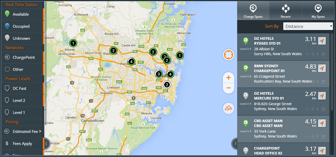
Task: Click the green pin for Rydges SYD 01
Action: pyautogui.click(x=246, y=41)
